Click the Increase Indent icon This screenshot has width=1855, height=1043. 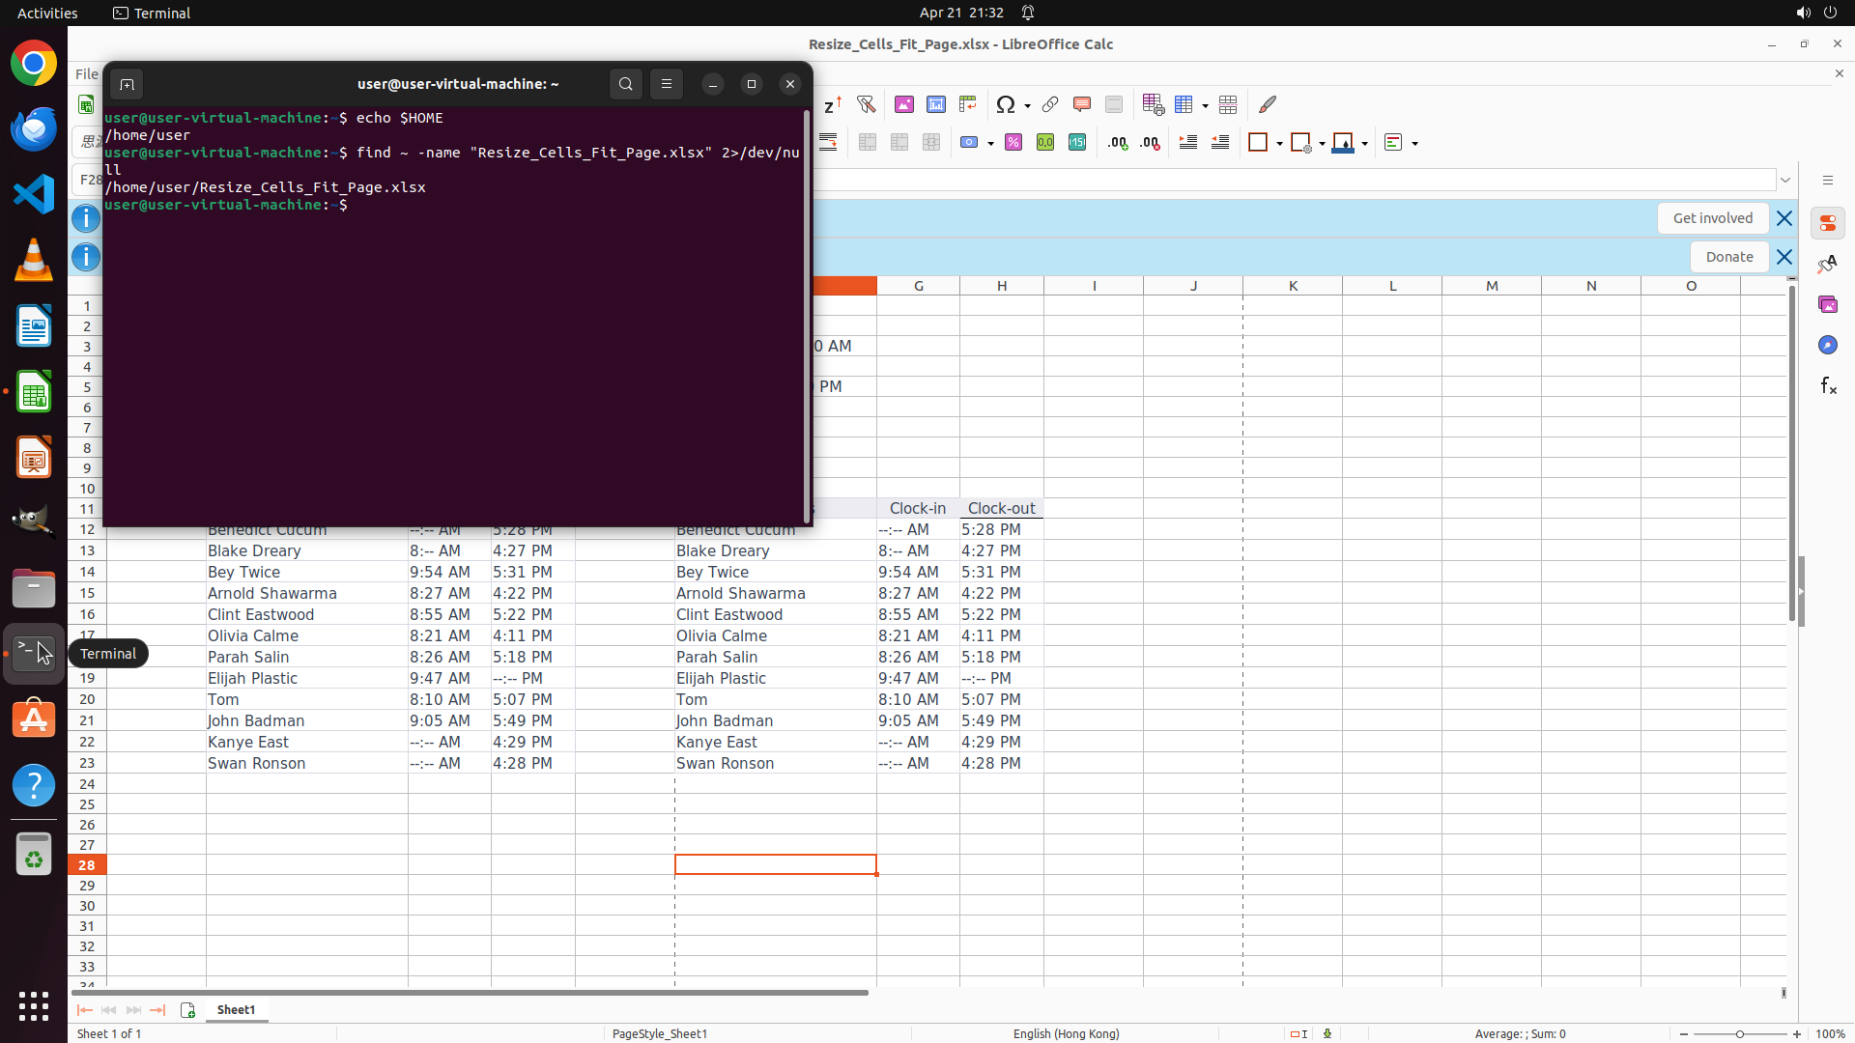click(1188, 143)
